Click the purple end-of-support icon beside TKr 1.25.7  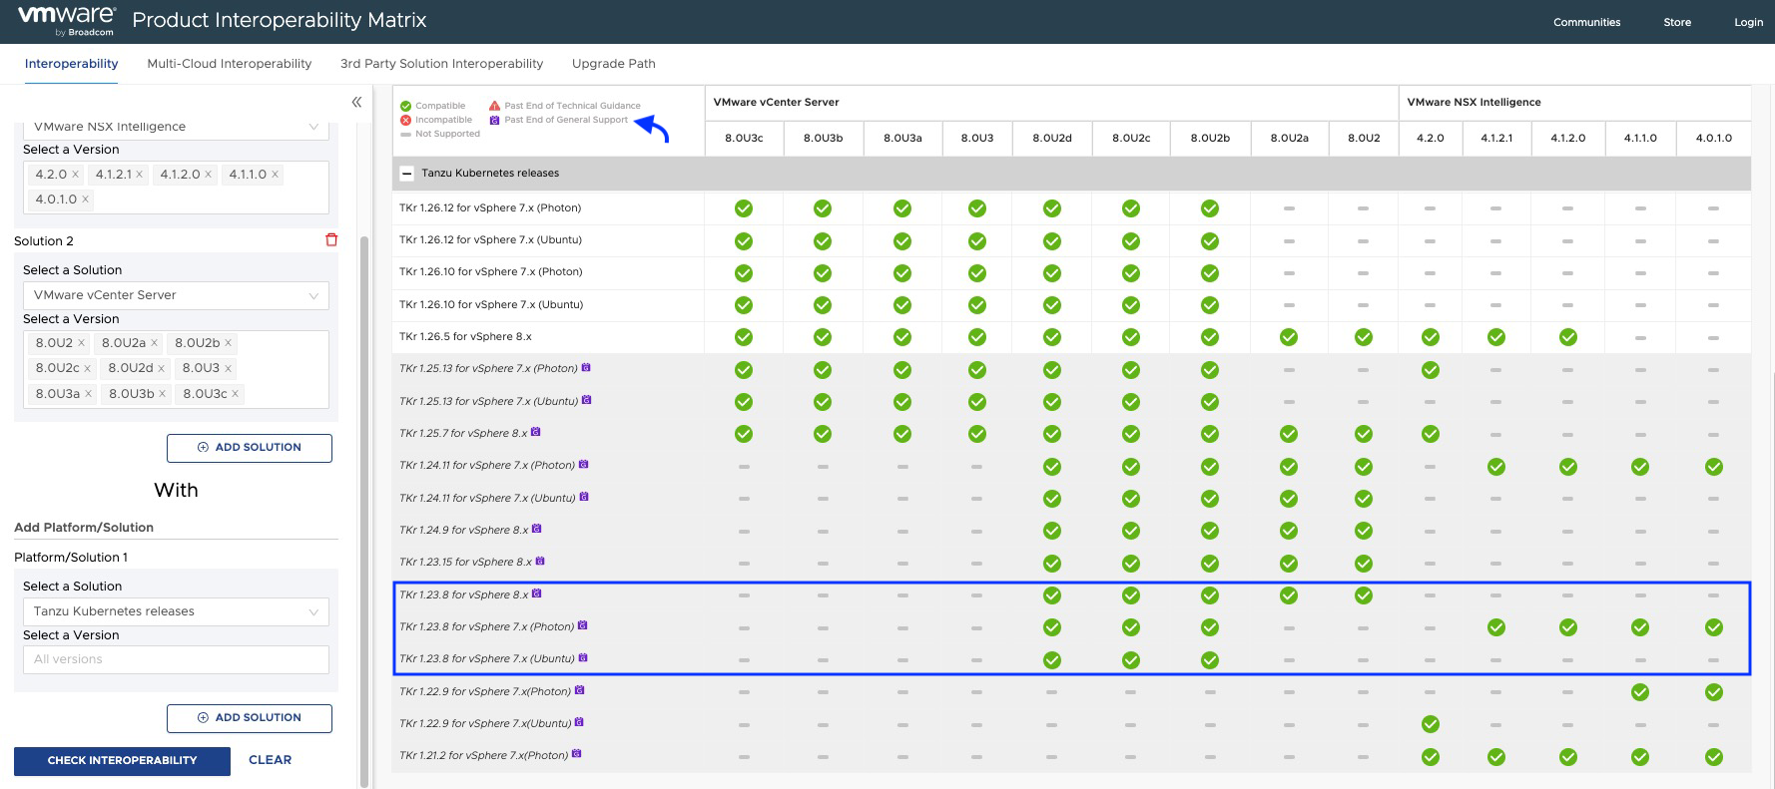tap(536, 432)
